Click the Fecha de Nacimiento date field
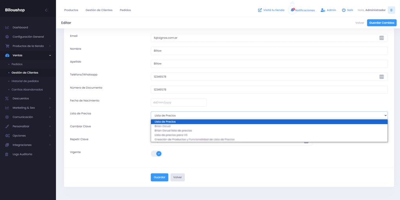 [178, 103]
